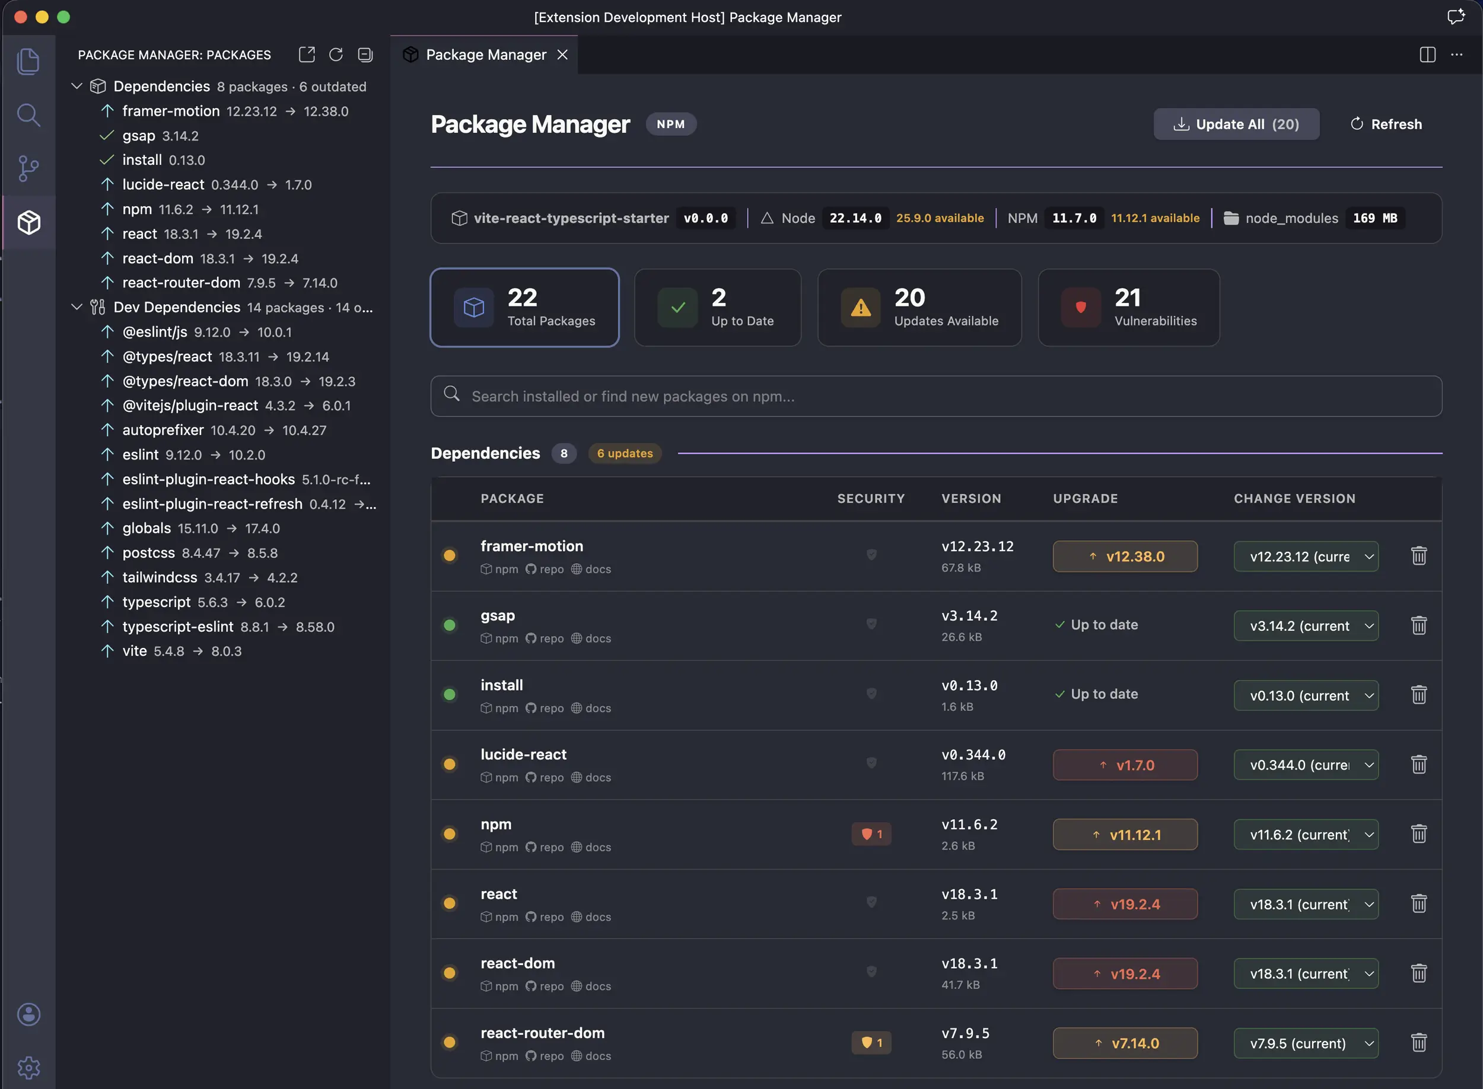Delete the install package with trash icon
Image resolution: width=1483 pixels, height=1089 pixels.
click(x=1419, y=695)
